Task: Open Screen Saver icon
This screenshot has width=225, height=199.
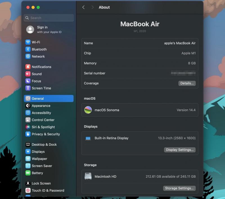Action: click(28, 166)
